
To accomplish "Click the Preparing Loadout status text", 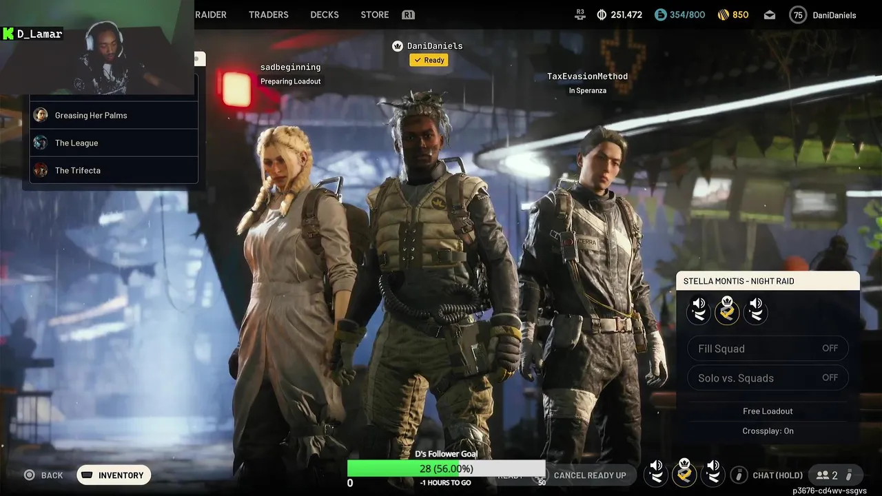I will [290, 81].
